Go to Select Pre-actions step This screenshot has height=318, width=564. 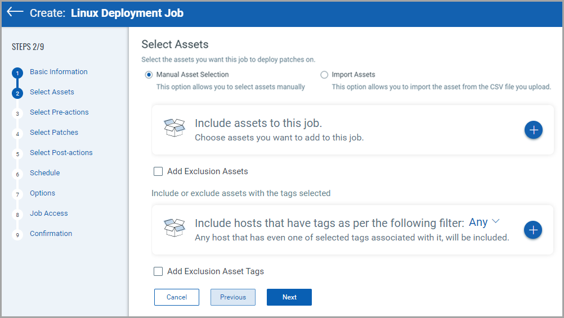point(59,112)
